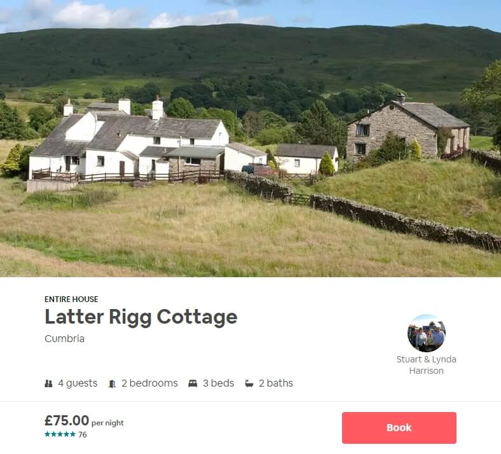Click the Cumbria location text
501x454 pixels.
click(65, 338)
